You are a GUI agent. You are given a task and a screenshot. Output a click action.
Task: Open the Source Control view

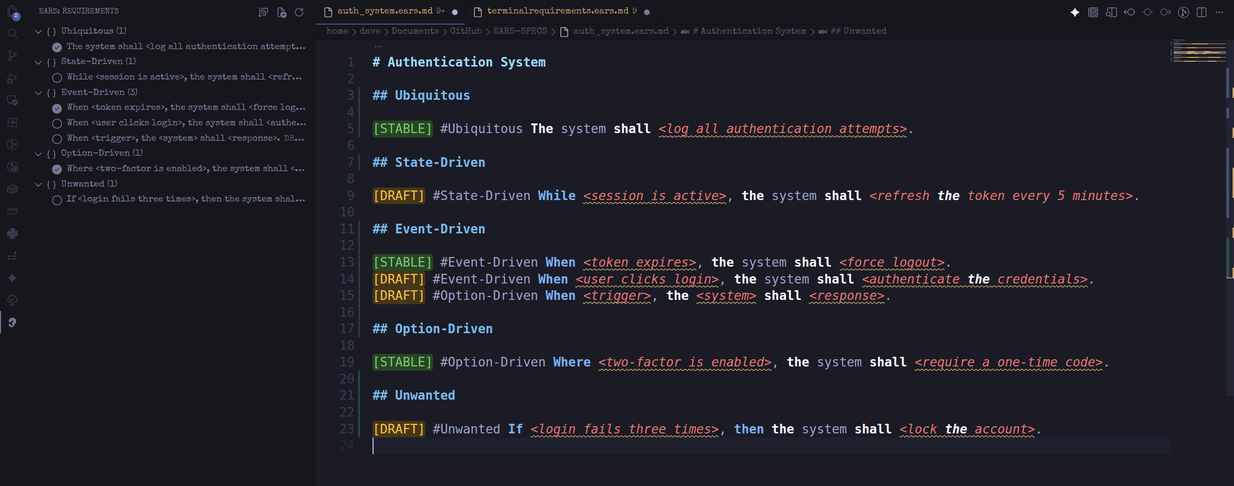click(x=13, y=56)
